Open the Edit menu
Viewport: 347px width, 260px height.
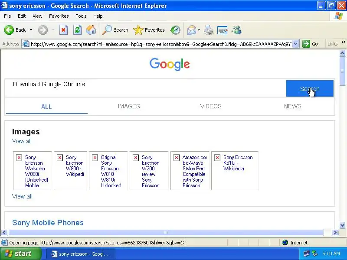click(22, 16)
